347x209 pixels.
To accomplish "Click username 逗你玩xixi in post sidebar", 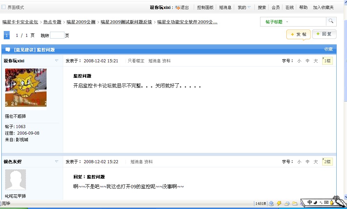I will click(x=14, y=61).
